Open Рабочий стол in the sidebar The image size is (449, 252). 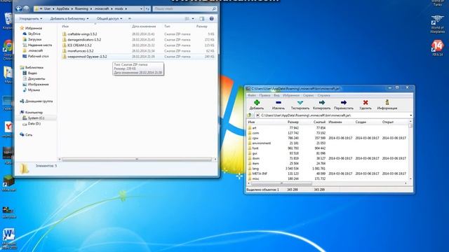pyautogui.click(x=38, y=56)
